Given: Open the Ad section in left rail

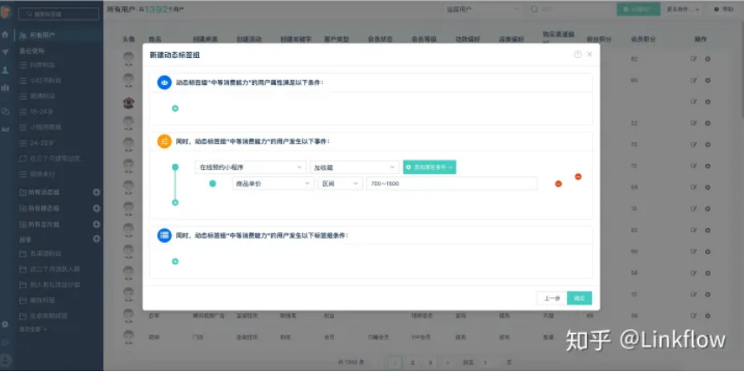Looking at the screenshot, I should click(5, 129).
